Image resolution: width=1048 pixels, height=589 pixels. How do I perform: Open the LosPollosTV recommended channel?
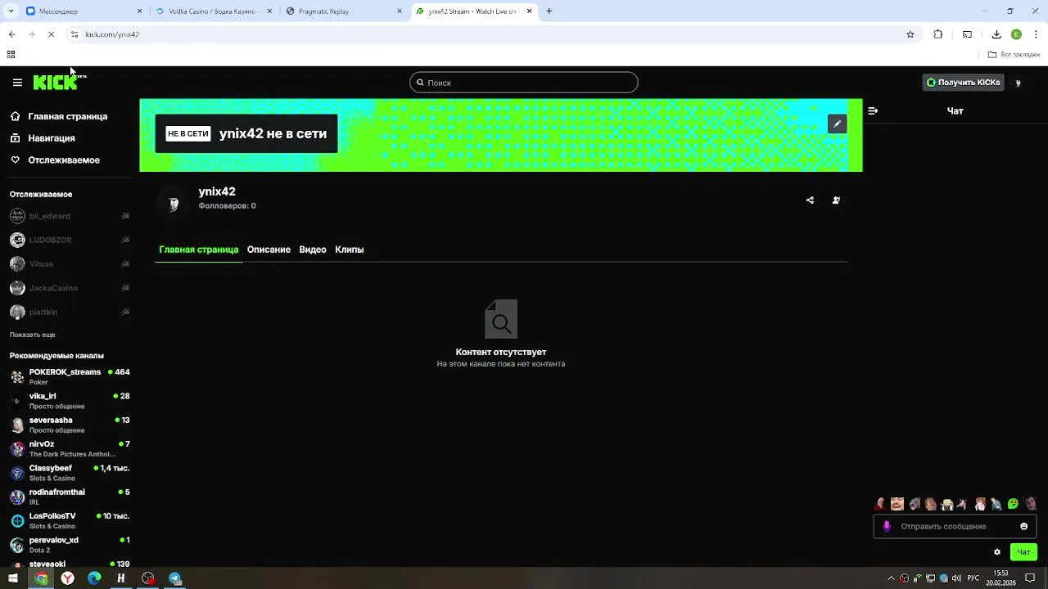click(70, 520)
